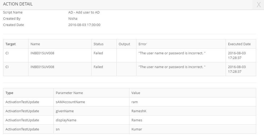Select INBE01SUV008 in the first result row
This screenshot has width=264, height=140.
[42, 53]
